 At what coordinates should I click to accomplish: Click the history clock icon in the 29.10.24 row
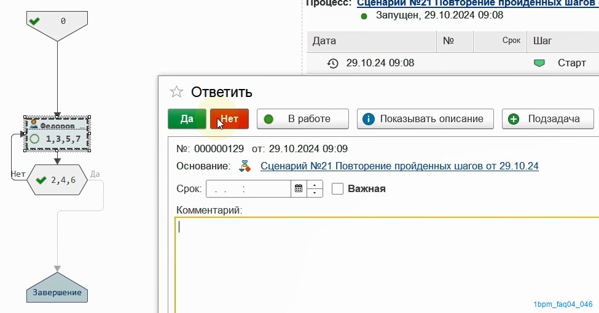coord(333,63)
